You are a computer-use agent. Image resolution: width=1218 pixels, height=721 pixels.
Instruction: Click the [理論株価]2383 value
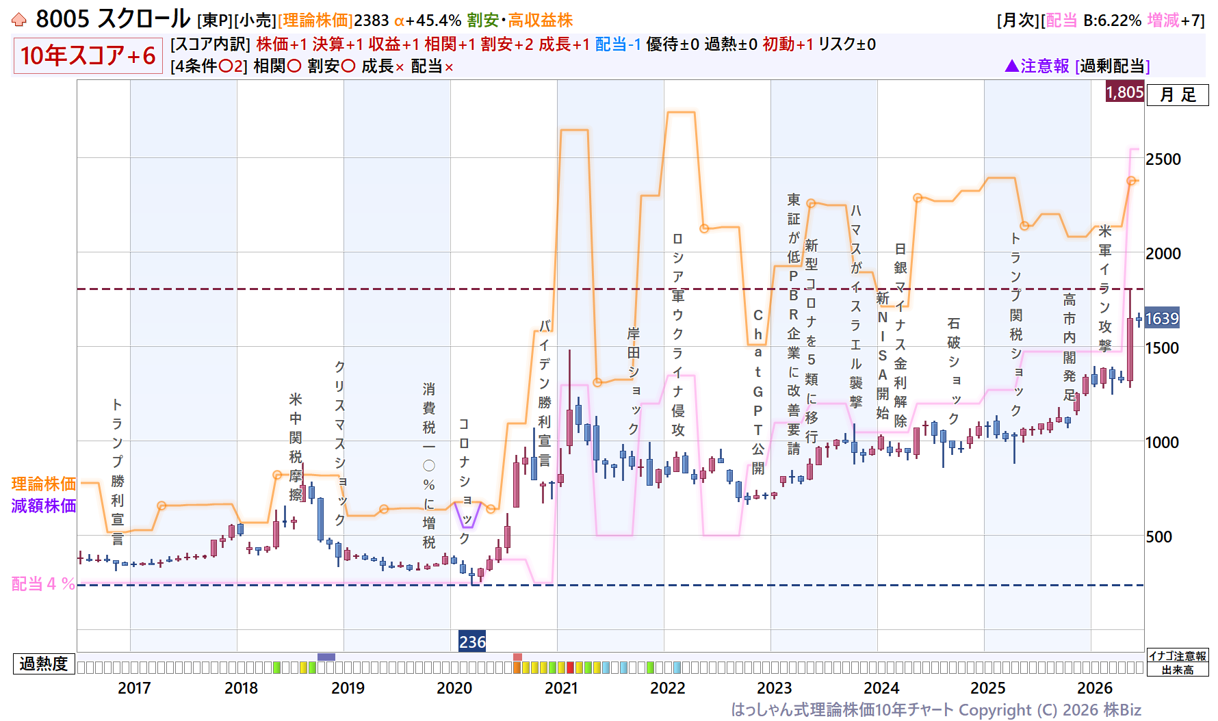333,21
